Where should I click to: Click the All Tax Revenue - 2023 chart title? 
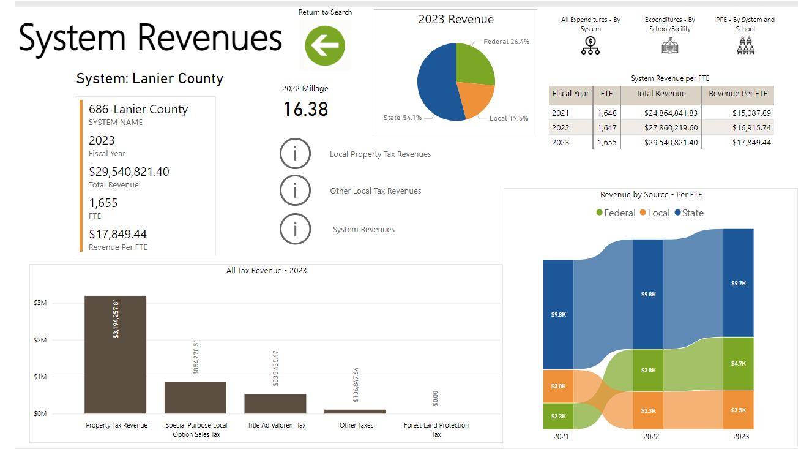266,271
